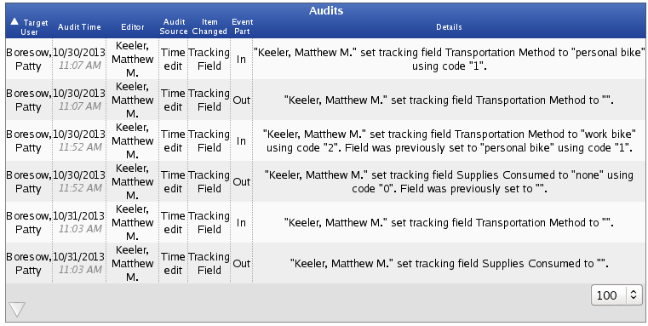Click the down triangle at table bottom
Screen dimensions: 648x326
[x=17, y=310]
